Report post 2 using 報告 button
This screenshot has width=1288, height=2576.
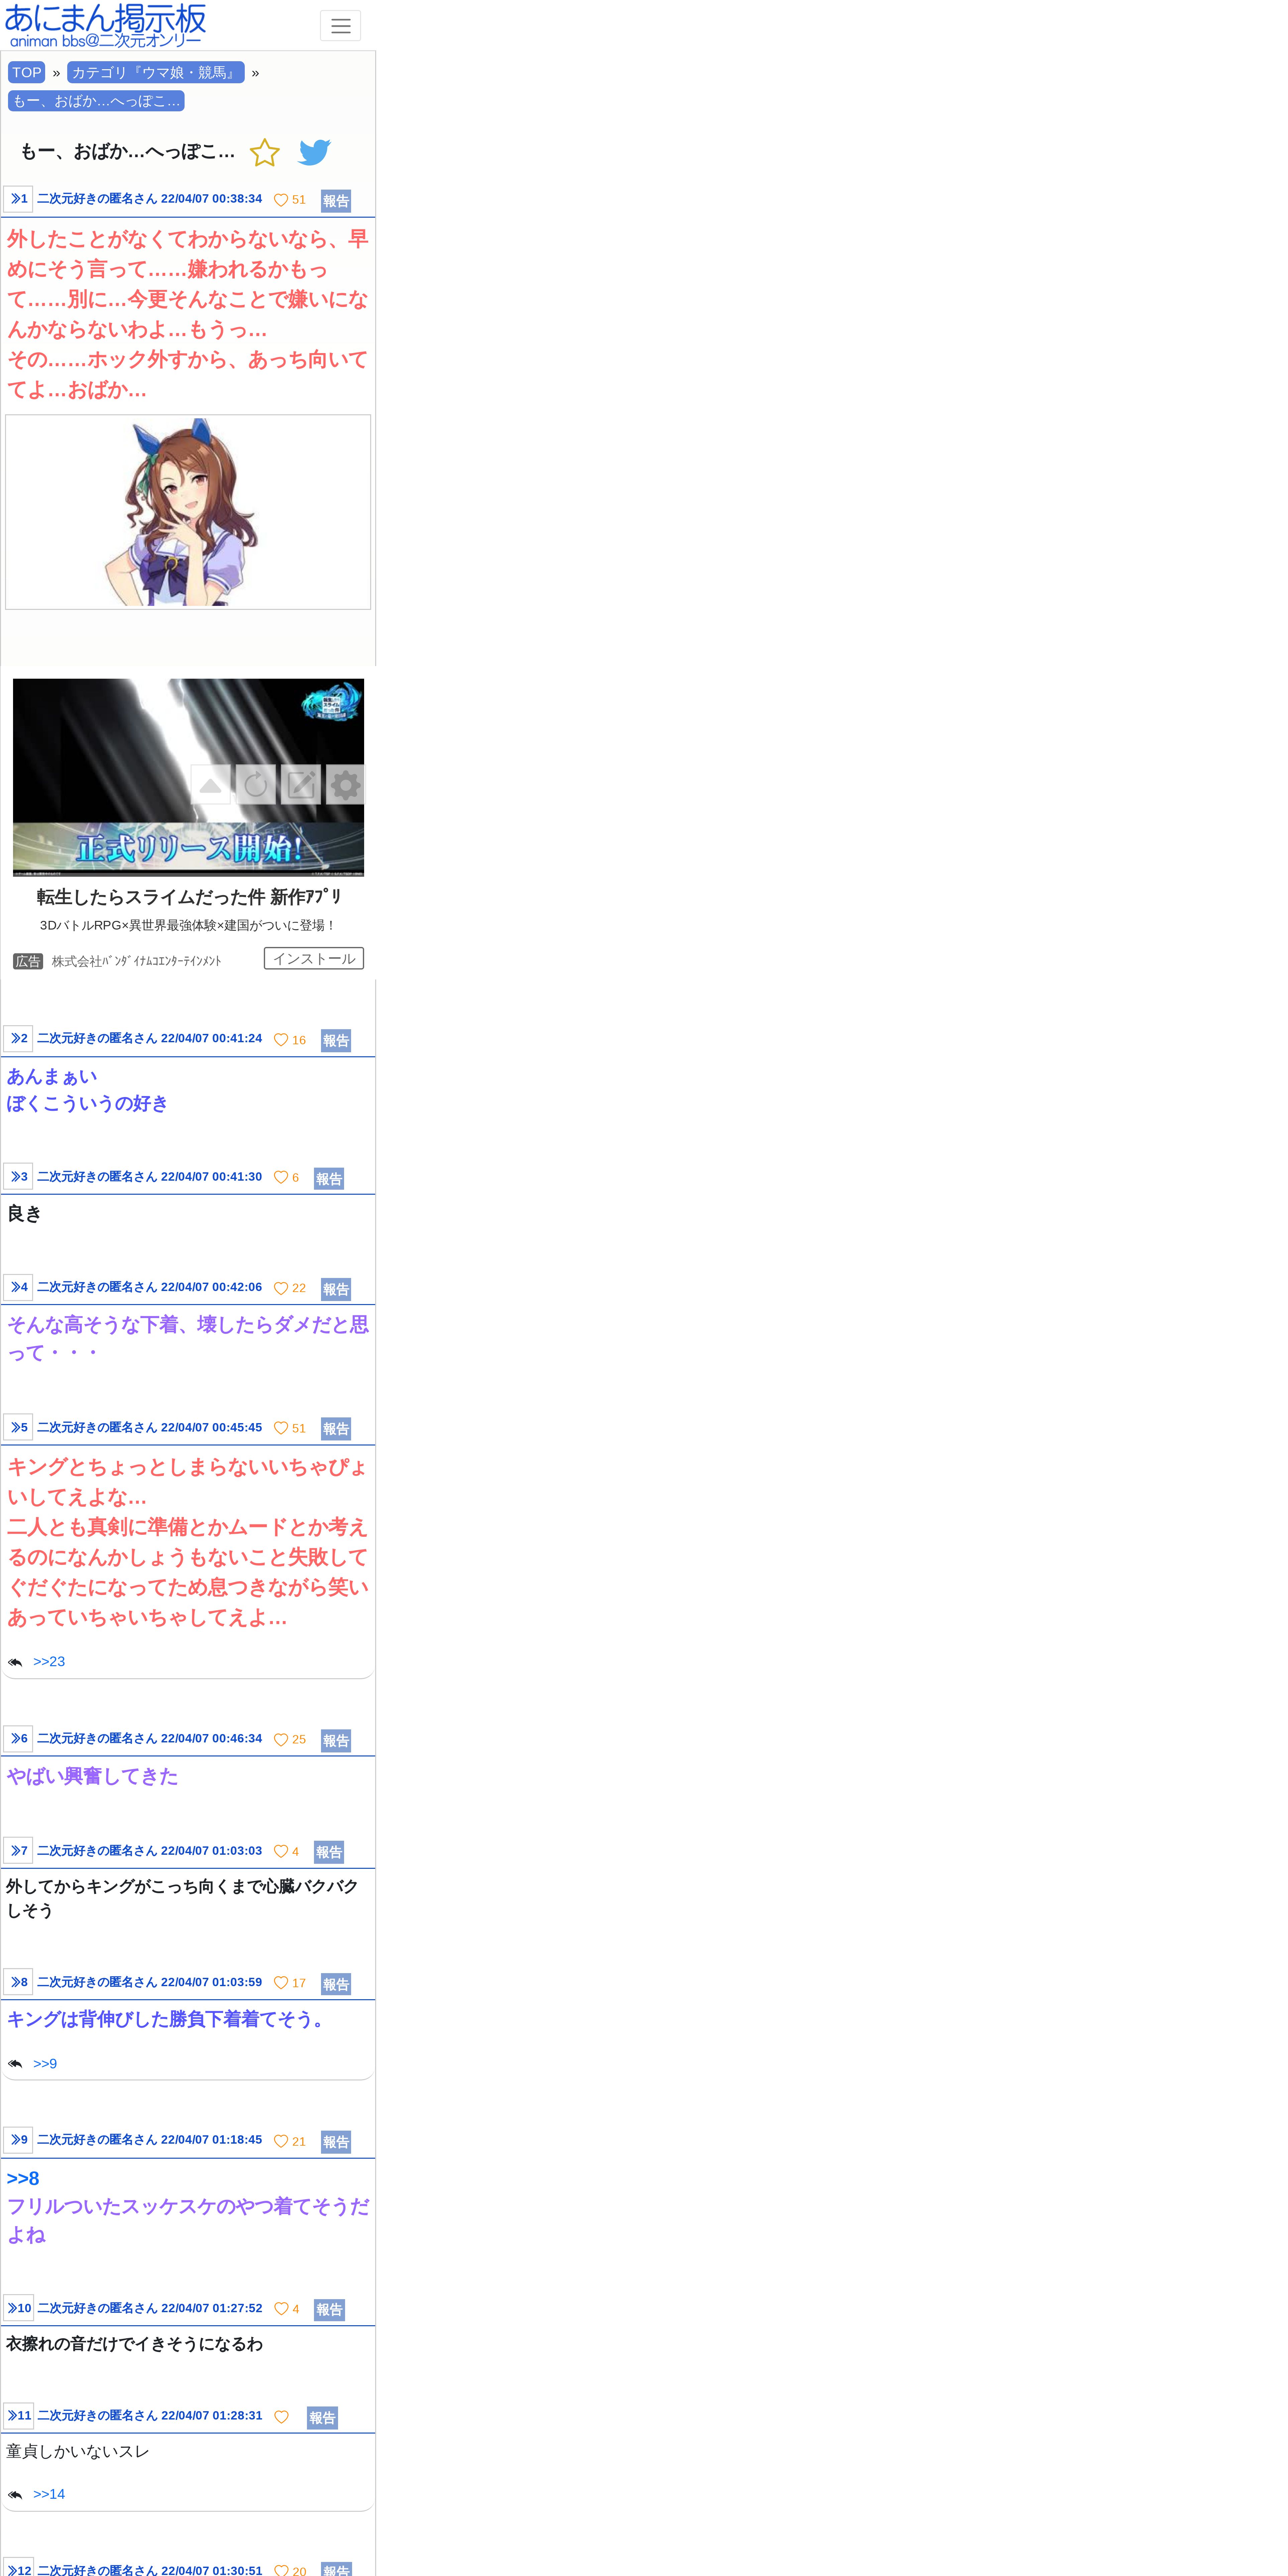(x=336, y=1041)
